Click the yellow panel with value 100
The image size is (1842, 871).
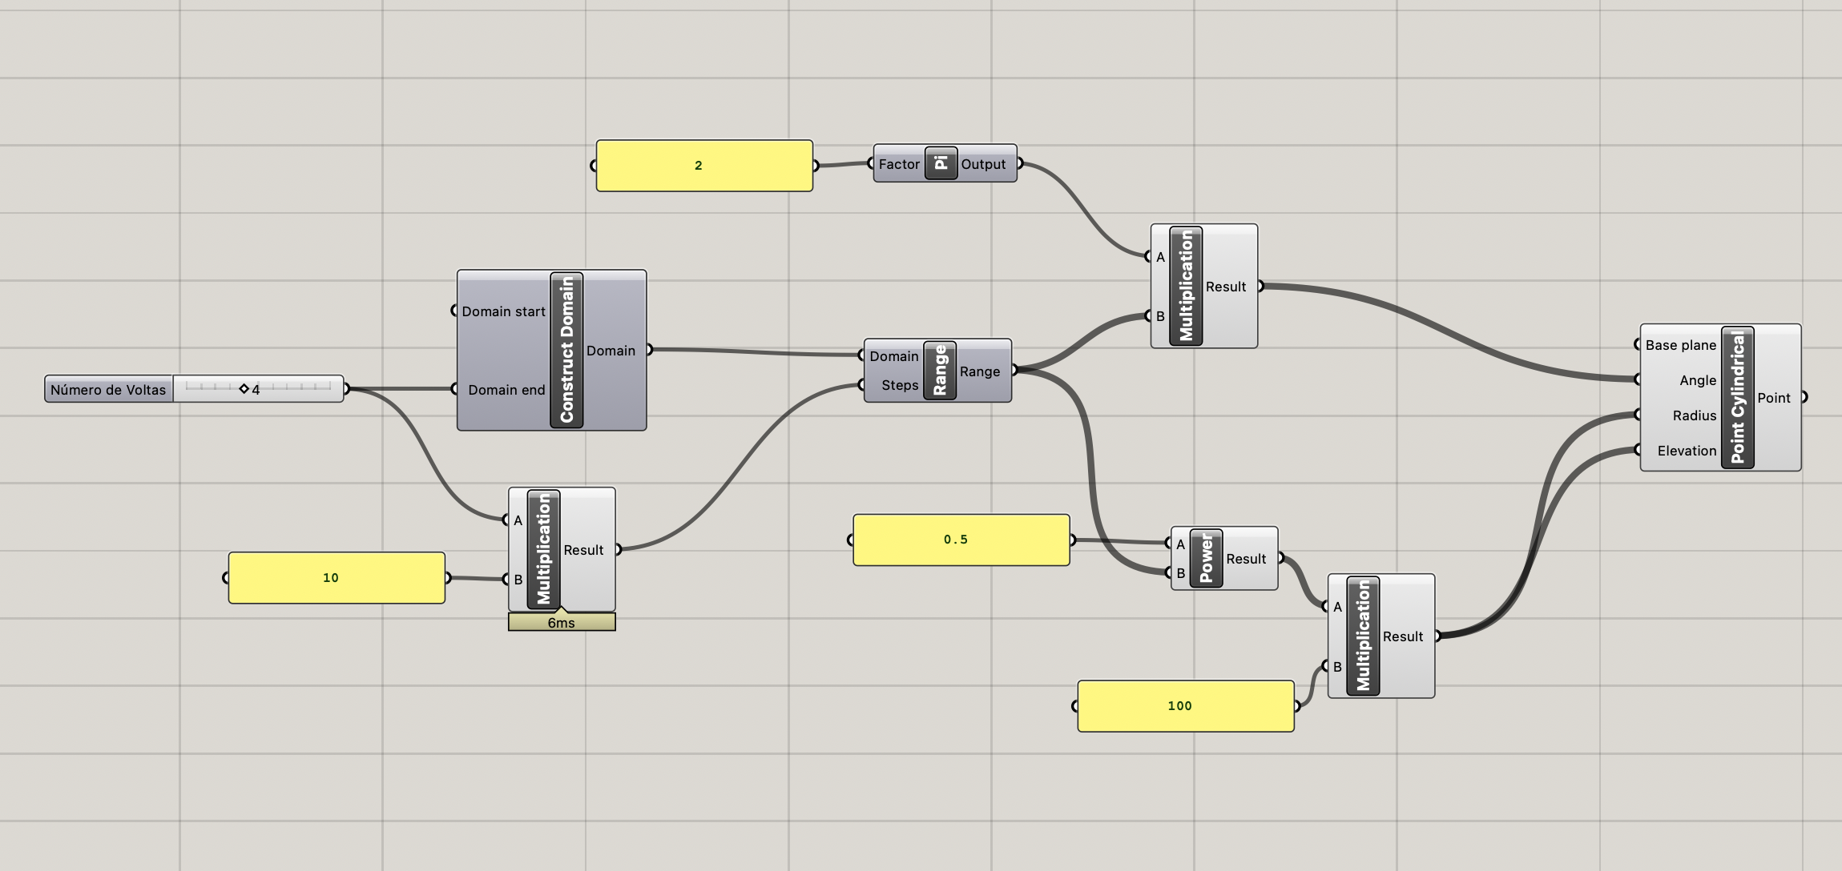(x=1185, y=706)
